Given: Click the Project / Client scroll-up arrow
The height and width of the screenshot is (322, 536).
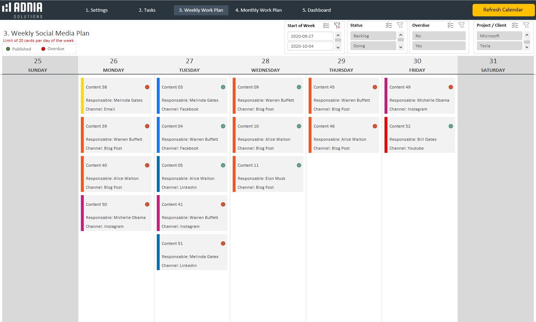Looking at the screenshot, I should (527, 35).
